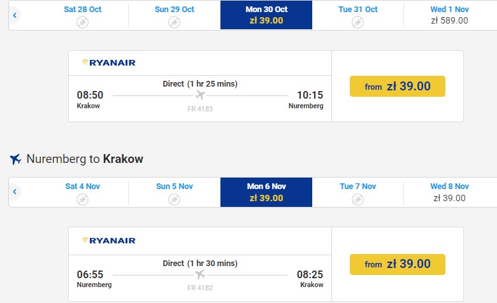The width and height of the screenshot is (497, 303).
Task: Click no-flight icon under Sat 28 Oct
Action: 83,22
